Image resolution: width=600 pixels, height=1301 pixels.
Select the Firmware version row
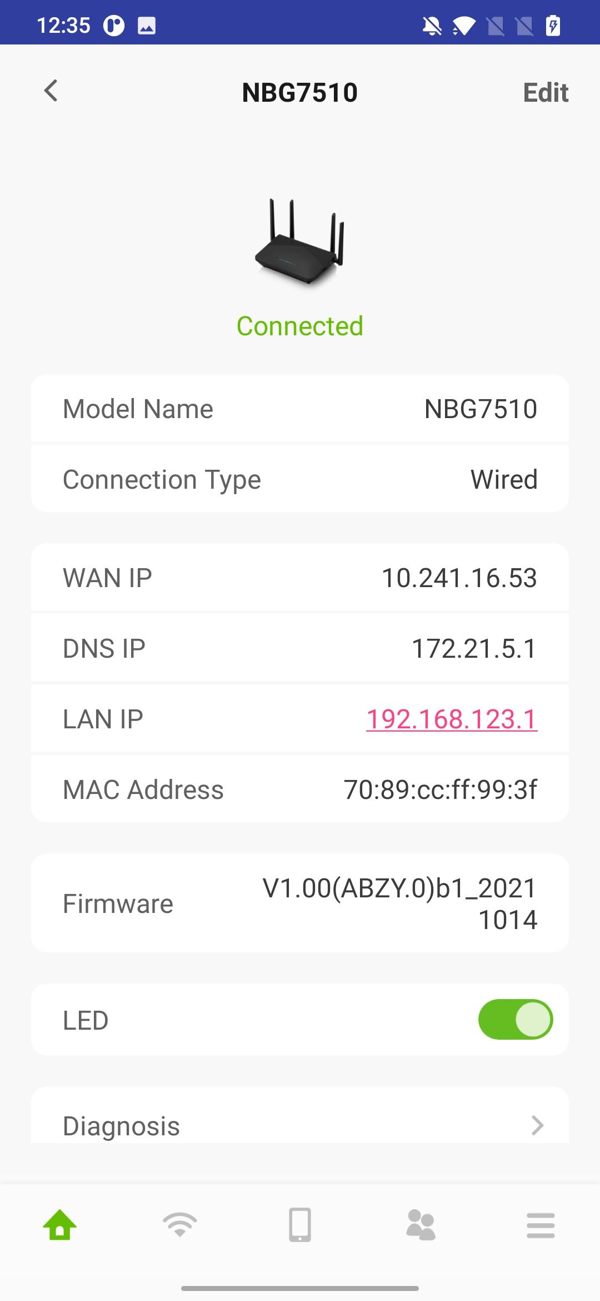pyautogui.click(x=300, y=903)
